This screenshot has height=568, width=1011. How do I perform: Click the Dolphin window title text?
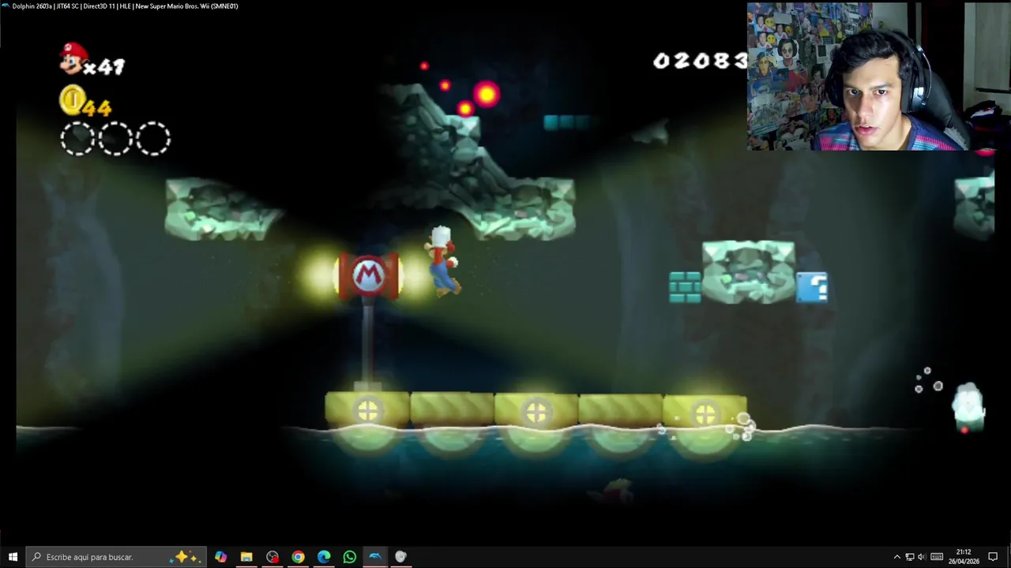(x=125, y=6)
